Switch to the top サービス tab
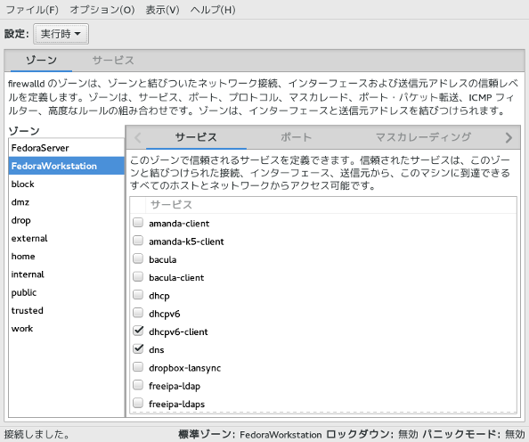Viewport: 529px width, 442px height. (x=113, y=61)
